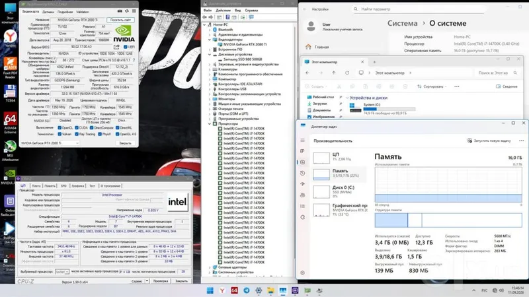Screen dimensions: 529x297
Task: Click the Telegram icon on taskbar
Action: tap(247, 290)
